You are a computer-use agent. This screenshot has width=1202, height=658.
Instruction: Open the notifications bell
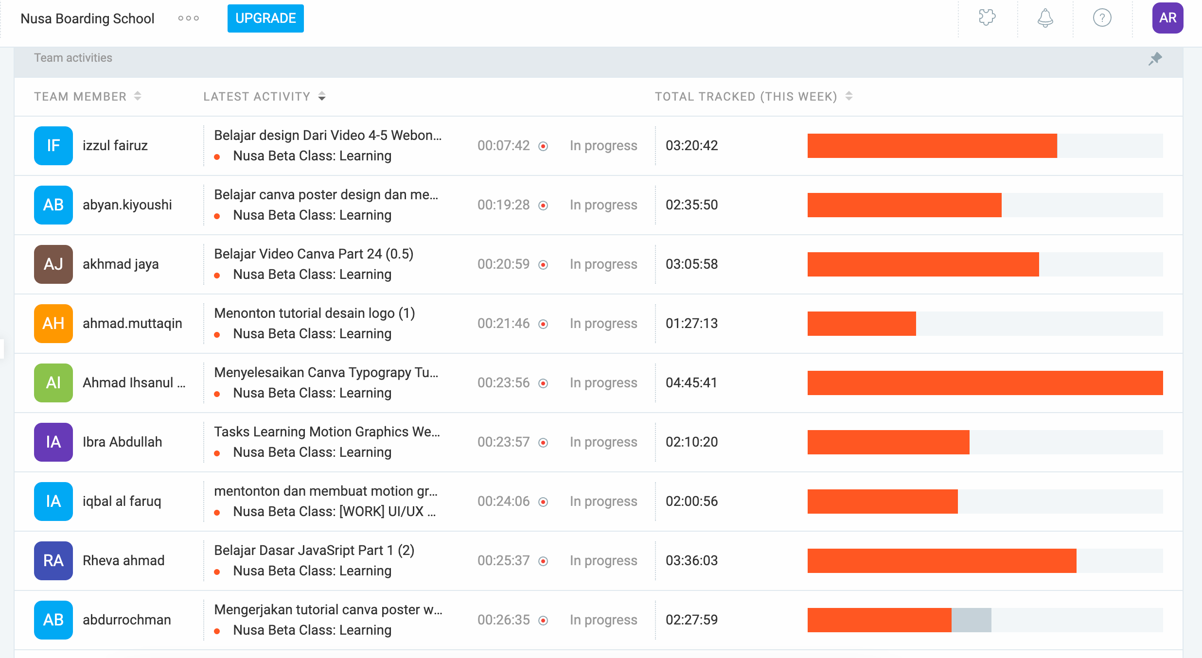click(1045, 18)
